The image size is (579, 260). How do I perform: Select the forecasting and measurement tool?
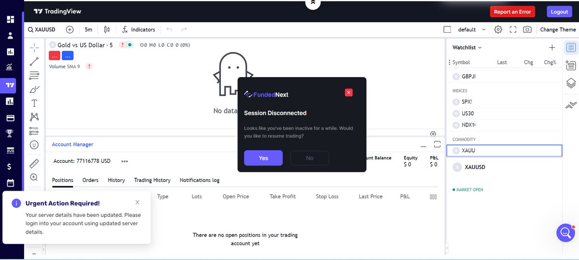(34, 131)
